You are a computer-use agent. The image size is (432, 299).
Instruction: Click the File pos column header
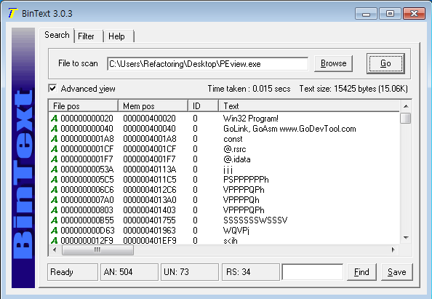point(84,106)
